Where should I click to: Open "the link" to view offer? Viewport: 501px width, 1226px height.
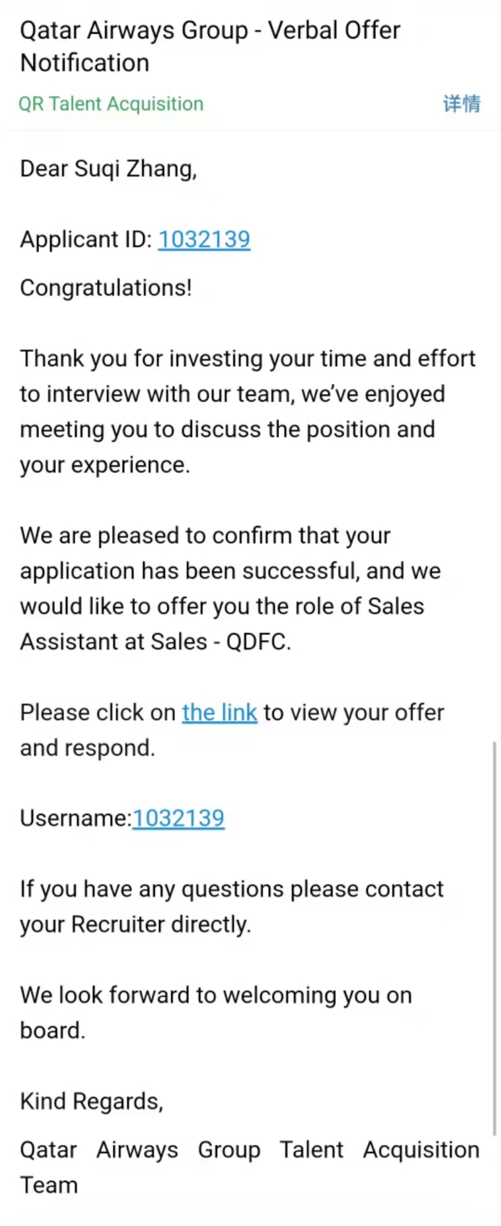click(x=220, y=712)
